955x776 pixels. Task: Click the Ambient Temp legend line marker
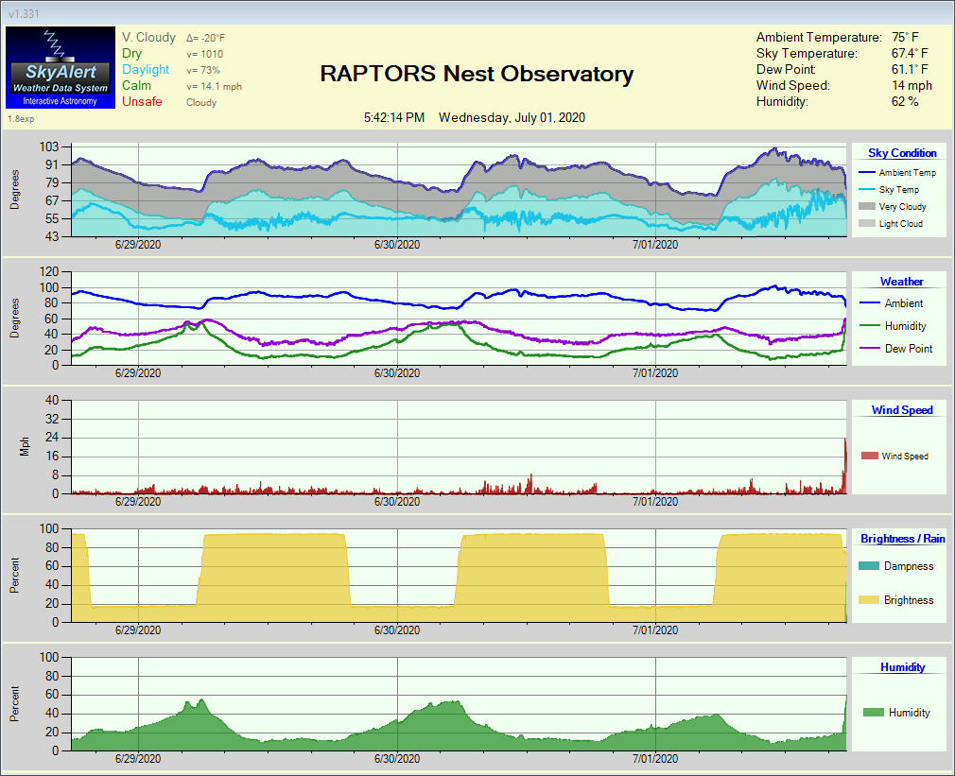[865, 173]
